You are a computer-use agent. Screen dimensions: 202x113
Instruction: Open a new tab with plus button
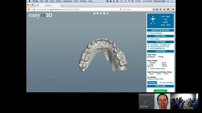[x=62, y=5]
